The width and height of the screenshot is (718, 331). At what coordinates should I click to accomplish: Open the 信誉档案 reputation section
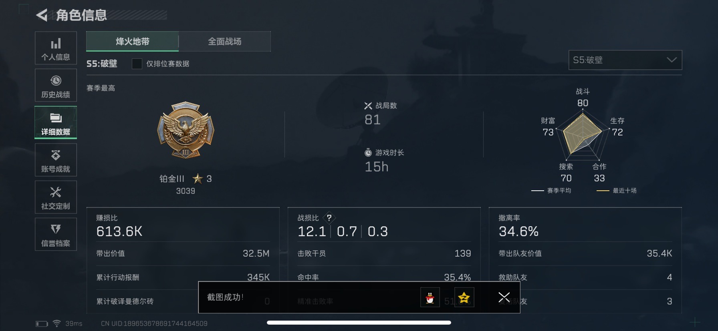56,234
